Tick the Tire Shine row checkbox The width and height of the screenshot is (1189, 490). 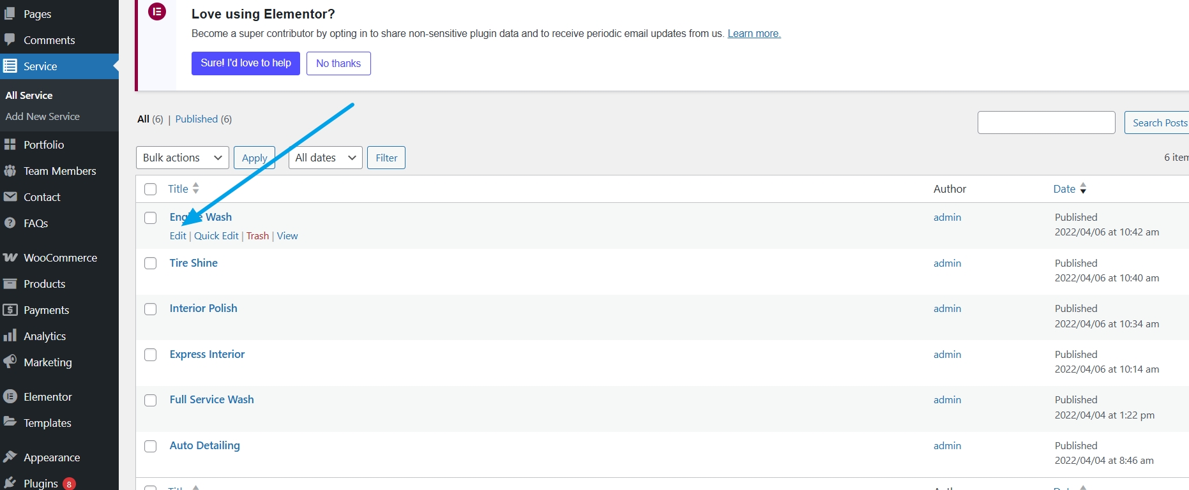[x=151, y=264]
